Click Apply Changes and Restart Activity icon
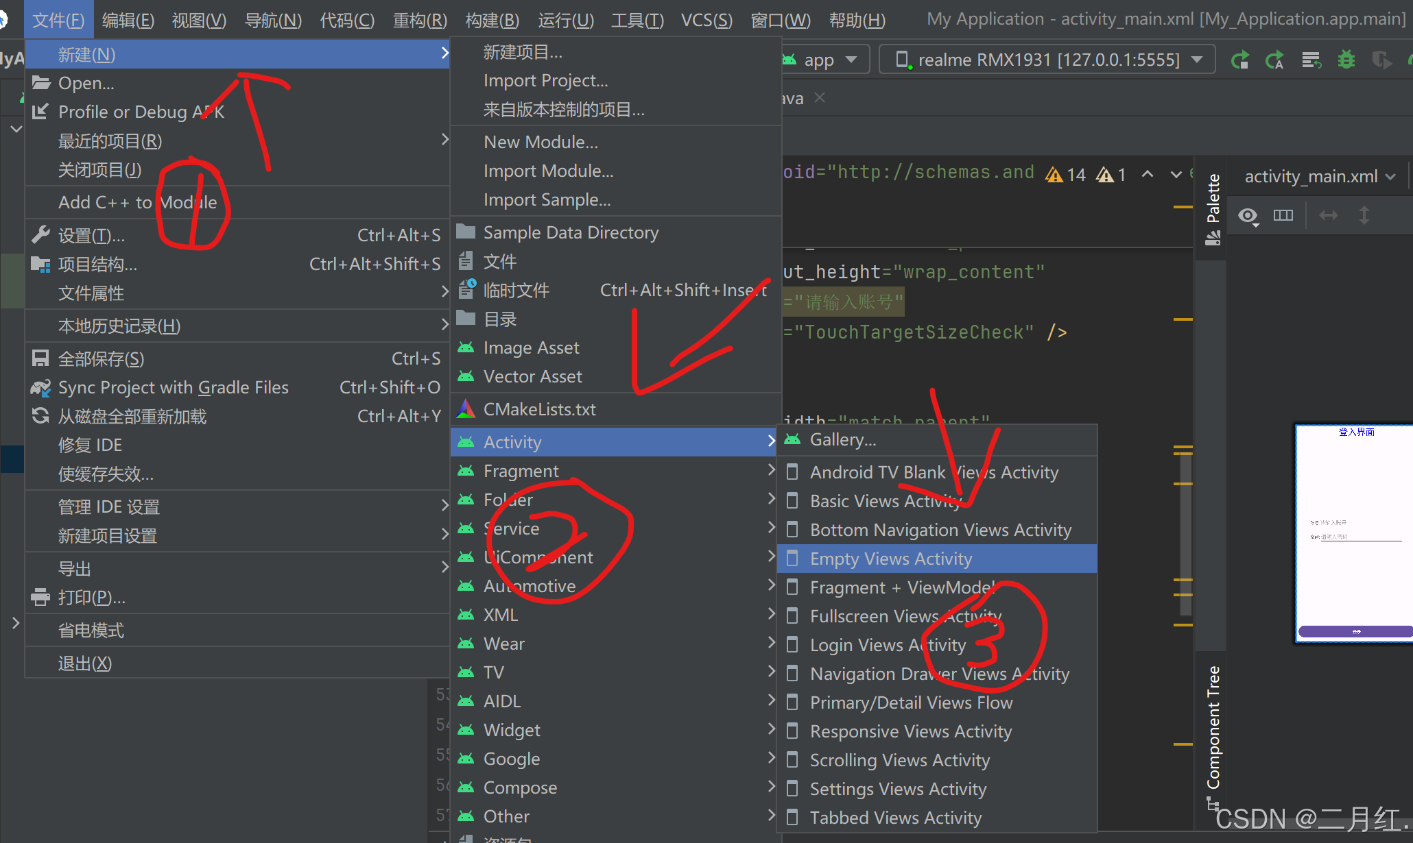Image resolution: width=1413 pixels, height=843 pixels. click(x=1240, y=60)
